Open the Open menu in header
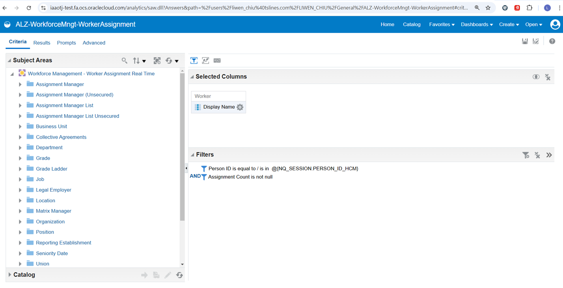The height and width of the screenshot is (288, 563). [x=534, y=24]
